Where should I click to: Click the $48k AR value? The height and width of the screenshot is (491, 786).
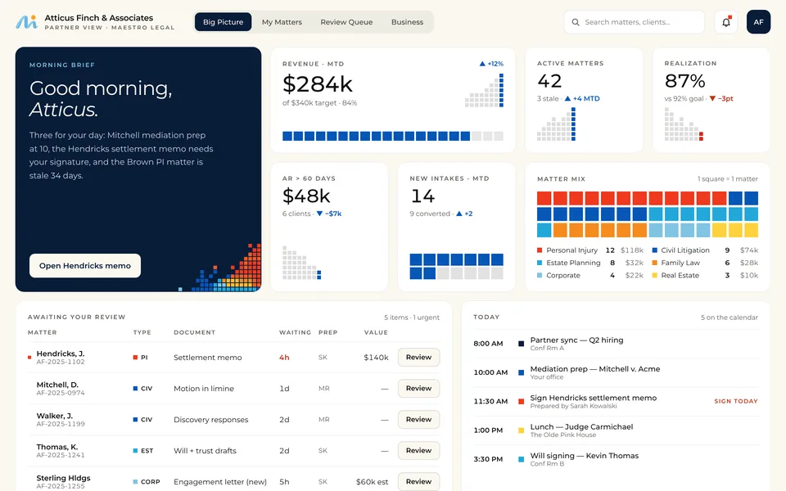[306, 196]
